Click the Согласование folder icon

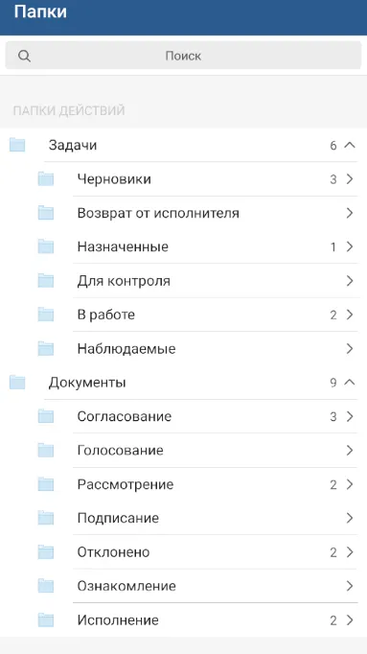[46, 416]
